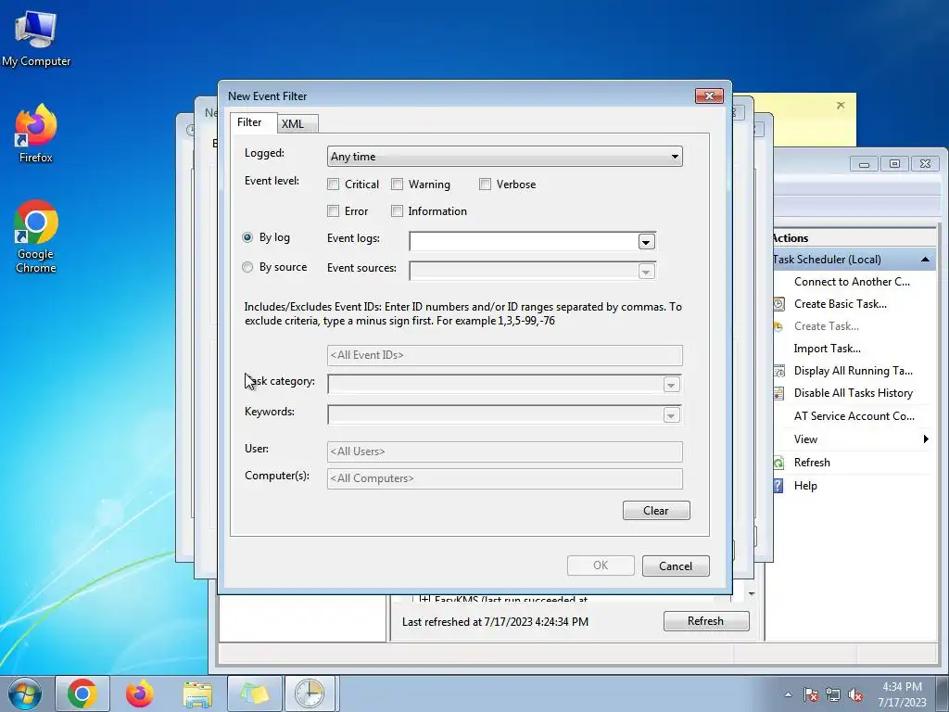949x712 pixels.
Task: Tick the Information event level checkbox
Action: 397,210
